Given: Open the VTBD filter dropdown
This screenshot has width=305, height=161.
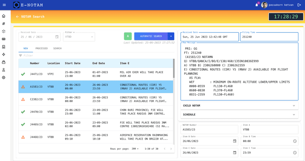Looking at the screenshot, I should 79,37.
